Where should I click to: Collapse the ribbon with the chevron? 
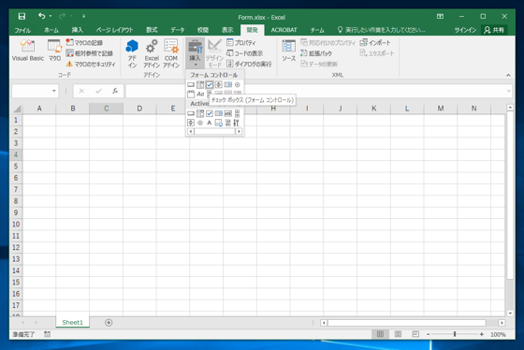(508, 75)
